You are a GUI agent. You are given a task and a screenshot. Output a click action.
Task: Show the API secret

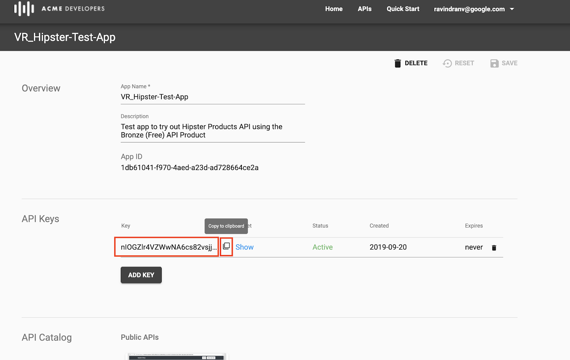pos(244,247)
